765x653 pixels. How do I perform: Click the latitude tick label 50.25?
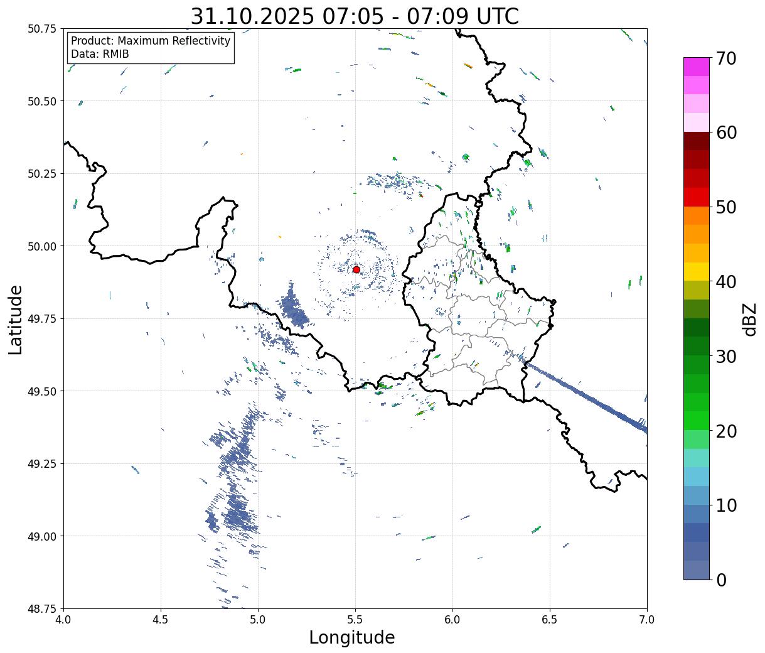pyautogui.click(x=42, y=174)
